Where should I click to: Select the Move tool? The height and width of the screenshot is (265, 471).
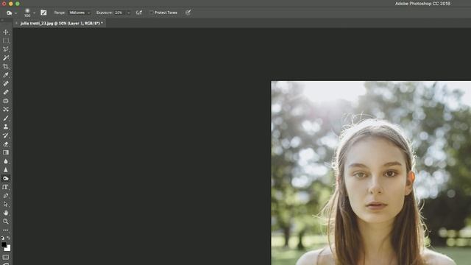pyautogui.click(x=6, y=32)
